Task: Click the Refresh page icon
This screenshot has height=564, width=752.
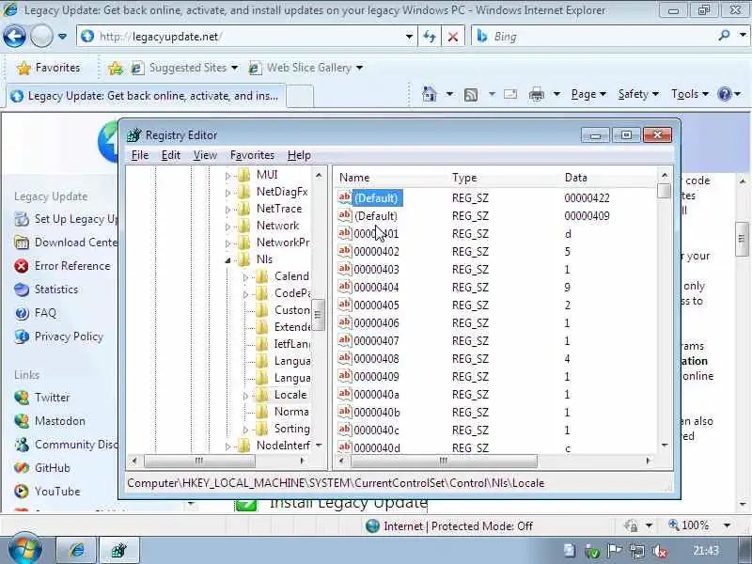Action: tap(430, 37)
